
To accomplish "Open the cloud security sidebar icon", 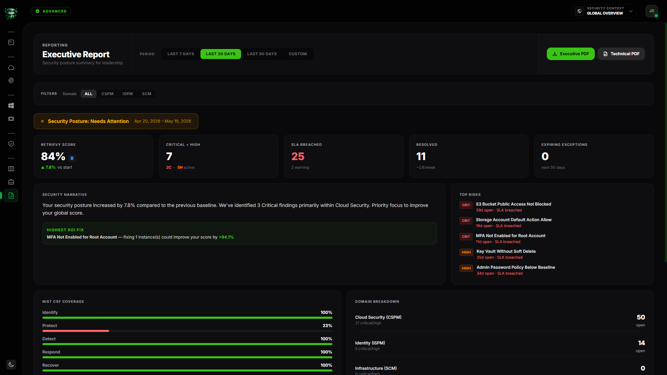I will [x=11, y=67].
